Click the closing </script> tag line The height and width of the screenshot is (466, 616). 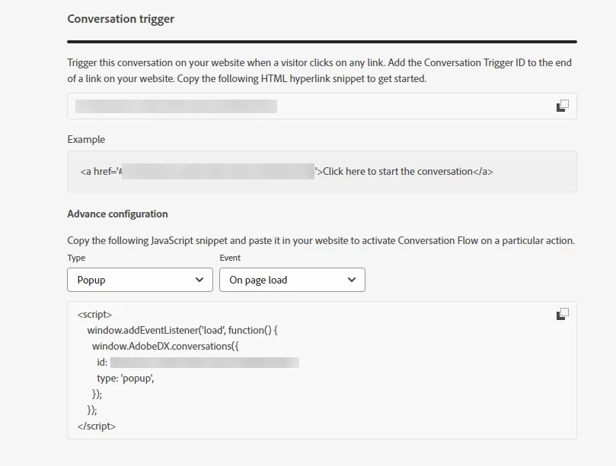(97, 426)
